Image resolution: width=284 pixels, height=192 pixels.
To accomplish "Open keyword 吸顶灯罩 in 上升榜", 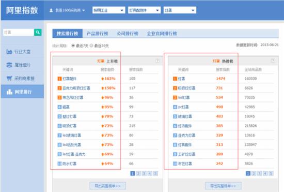I will [69, 126].
